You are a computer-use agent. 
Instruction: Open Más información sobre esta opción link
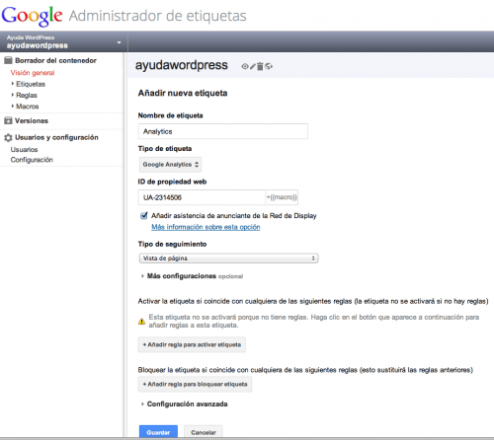click(206, 227)
